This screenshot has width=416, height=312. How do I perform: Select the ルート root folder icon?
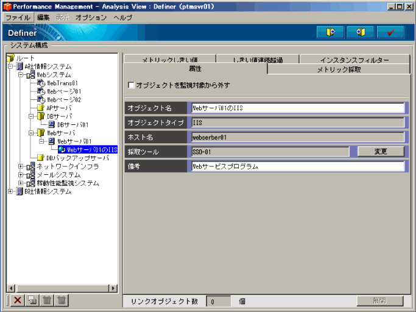10,58
